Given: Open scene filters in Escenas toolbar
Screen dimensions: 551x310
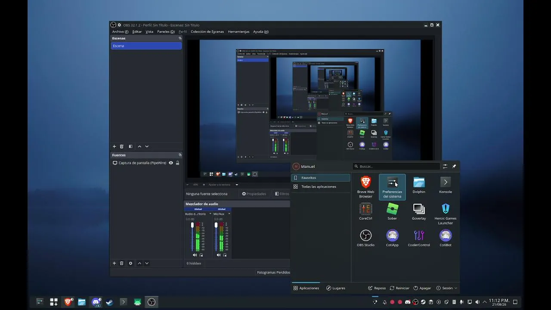Looking at the screenshot, I should pos(130,146).
